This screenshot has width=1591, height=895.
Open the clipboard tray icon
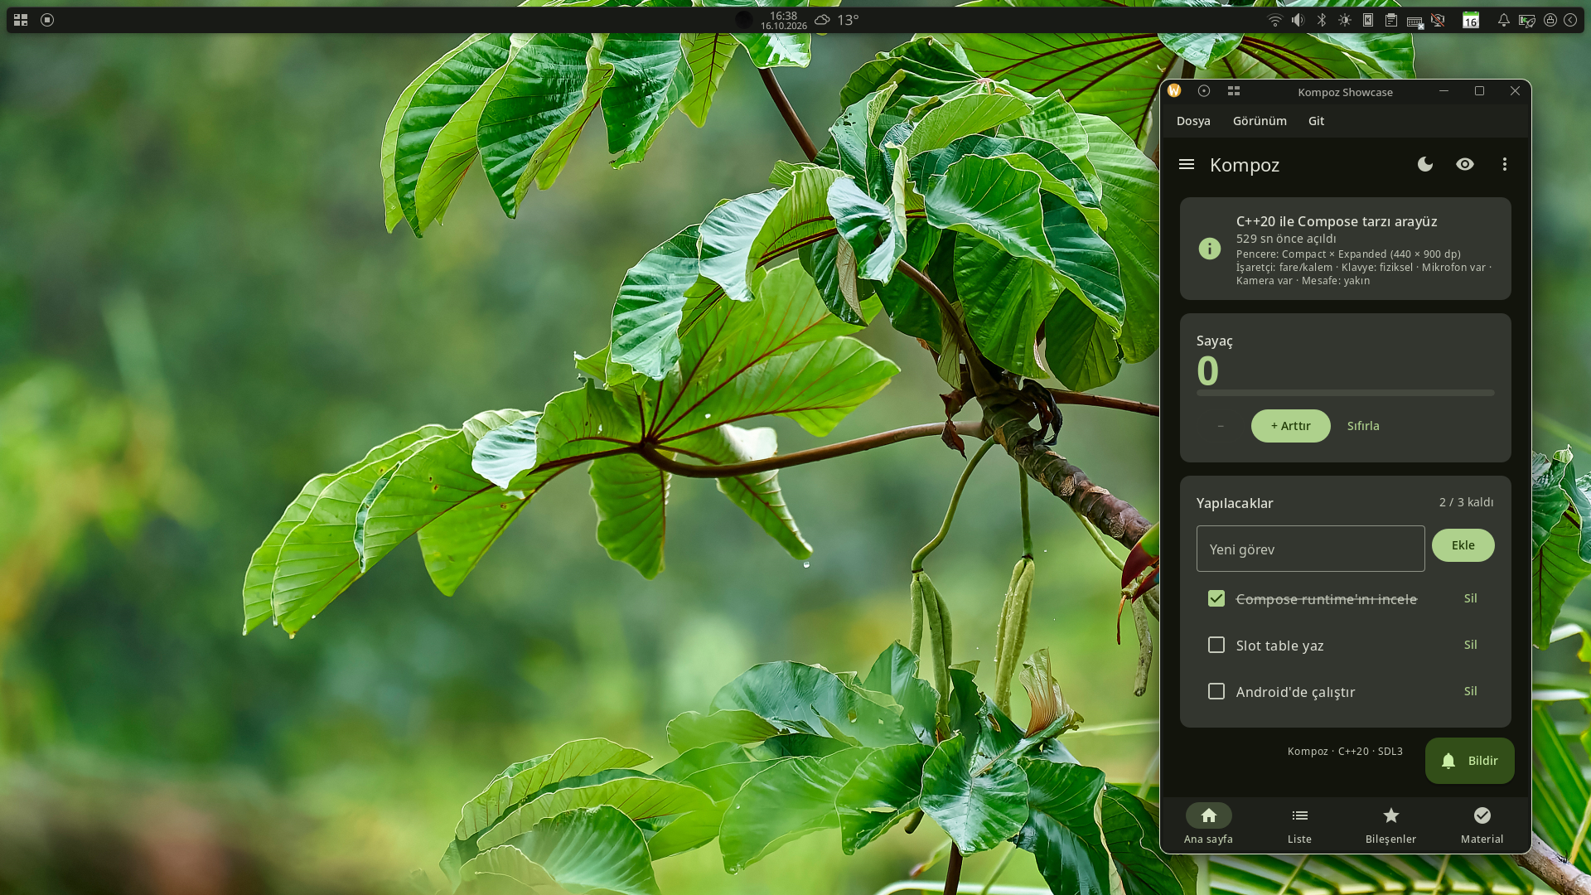coord(1391,20)
